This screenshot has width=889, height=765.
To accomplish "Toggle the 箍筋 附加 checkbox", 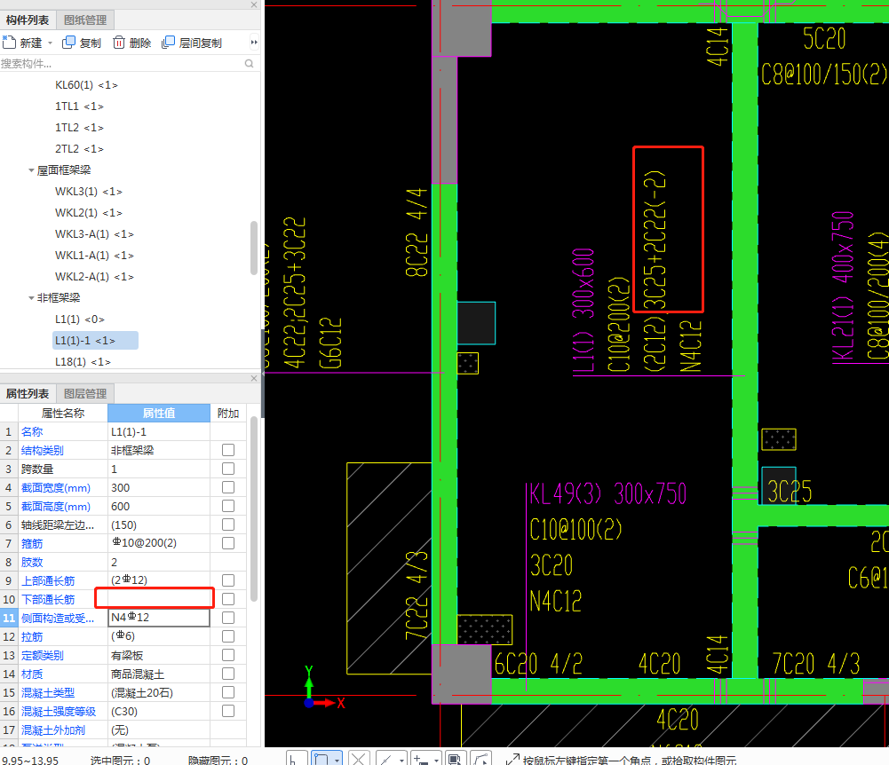I will tap(228, 543).
